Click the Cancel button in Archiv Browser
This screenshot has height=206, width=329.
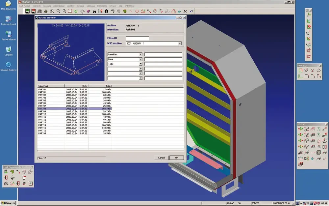click(161, 158)
